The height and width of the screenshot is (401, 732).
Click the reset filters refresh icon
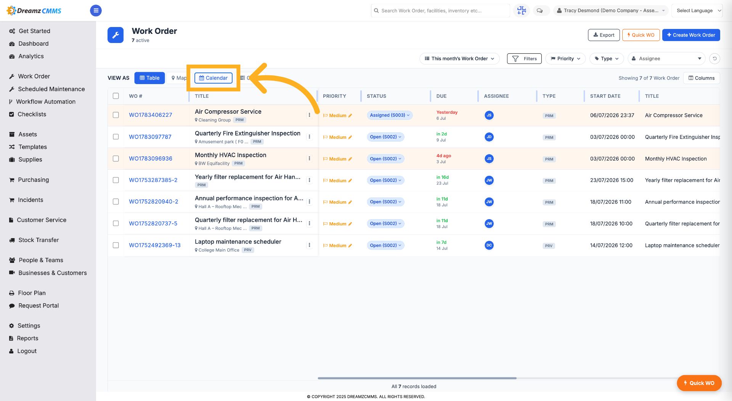pyautogui.click(x=714, y=59)
